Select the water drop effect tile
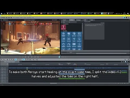 click(79, 45)
